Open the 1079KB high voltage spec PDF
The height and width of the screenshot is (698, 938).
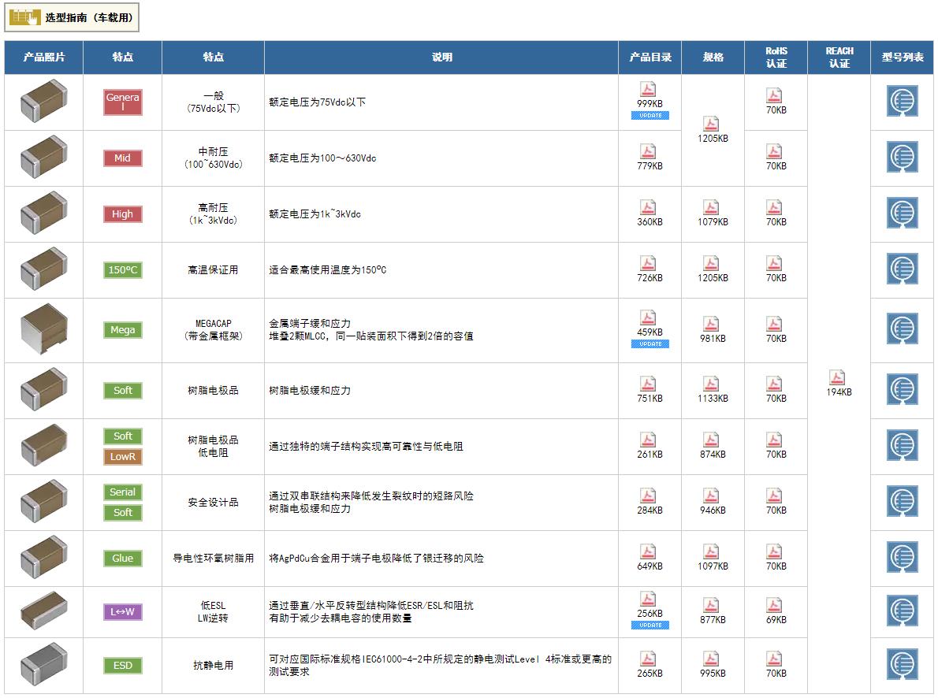point(711,208)
